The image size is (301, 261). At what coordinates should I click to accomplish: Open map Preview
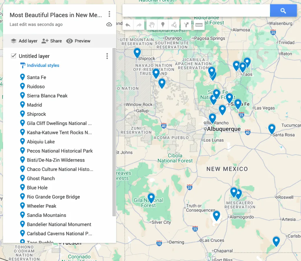tap(78, 41)
